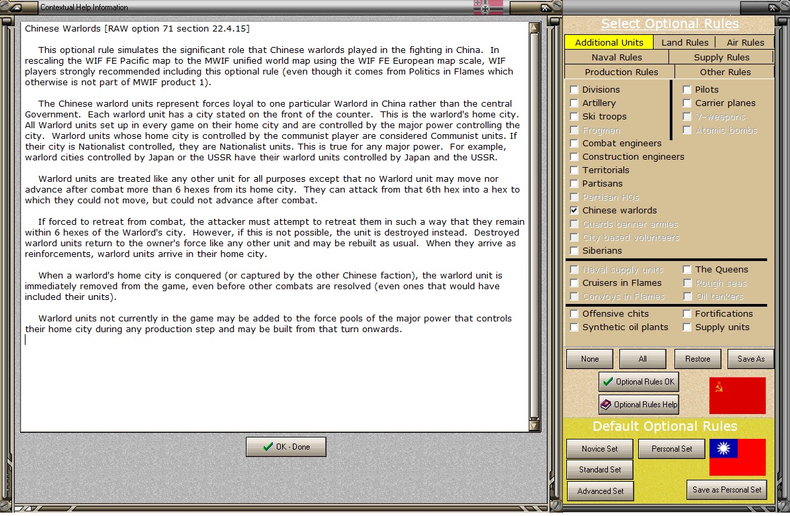Load the Novice Set defaults
790x516 pixels.
click(x=599, y=448)
